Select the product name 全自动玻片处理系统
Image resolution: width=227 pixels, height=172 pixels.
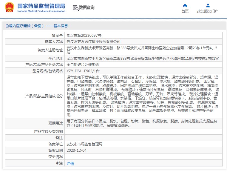(83, 64)
